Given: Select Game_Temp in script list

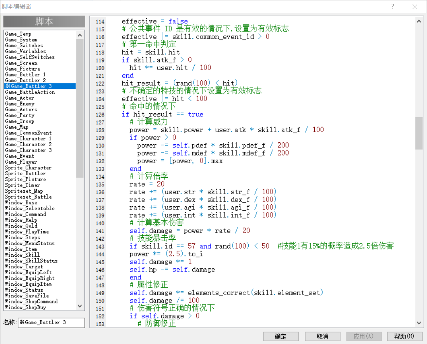Looking at the screenshot, I should pyautogui.click(x=40, y=34).
